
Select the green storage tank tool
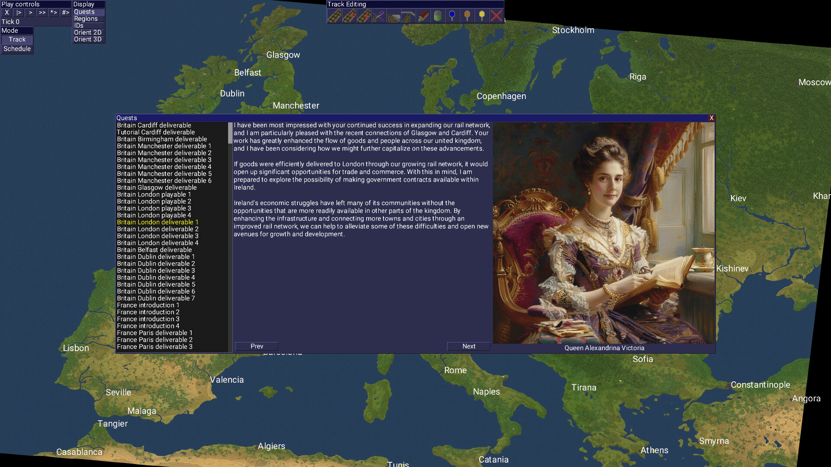(x=438, y=16)
